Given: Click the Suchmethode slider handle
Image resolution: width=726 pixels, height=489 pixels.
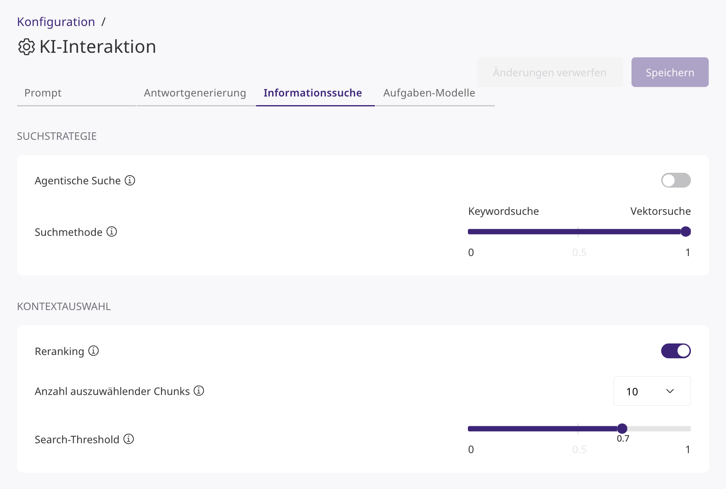Looking at the screenshot, I should (x=686, y=232).
